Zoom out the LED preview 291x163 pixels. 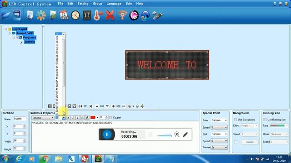[x=137, y=106]
